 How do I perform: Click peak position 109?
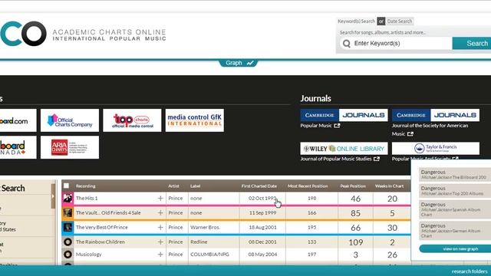[356, 242]
